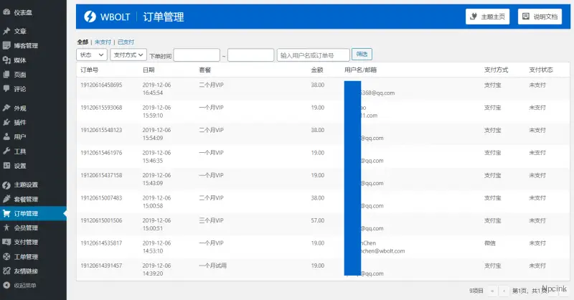Go to 评论 comments section
Image resolution: width=574 pixels, height=300 pixels.
(x=19, y=89)
